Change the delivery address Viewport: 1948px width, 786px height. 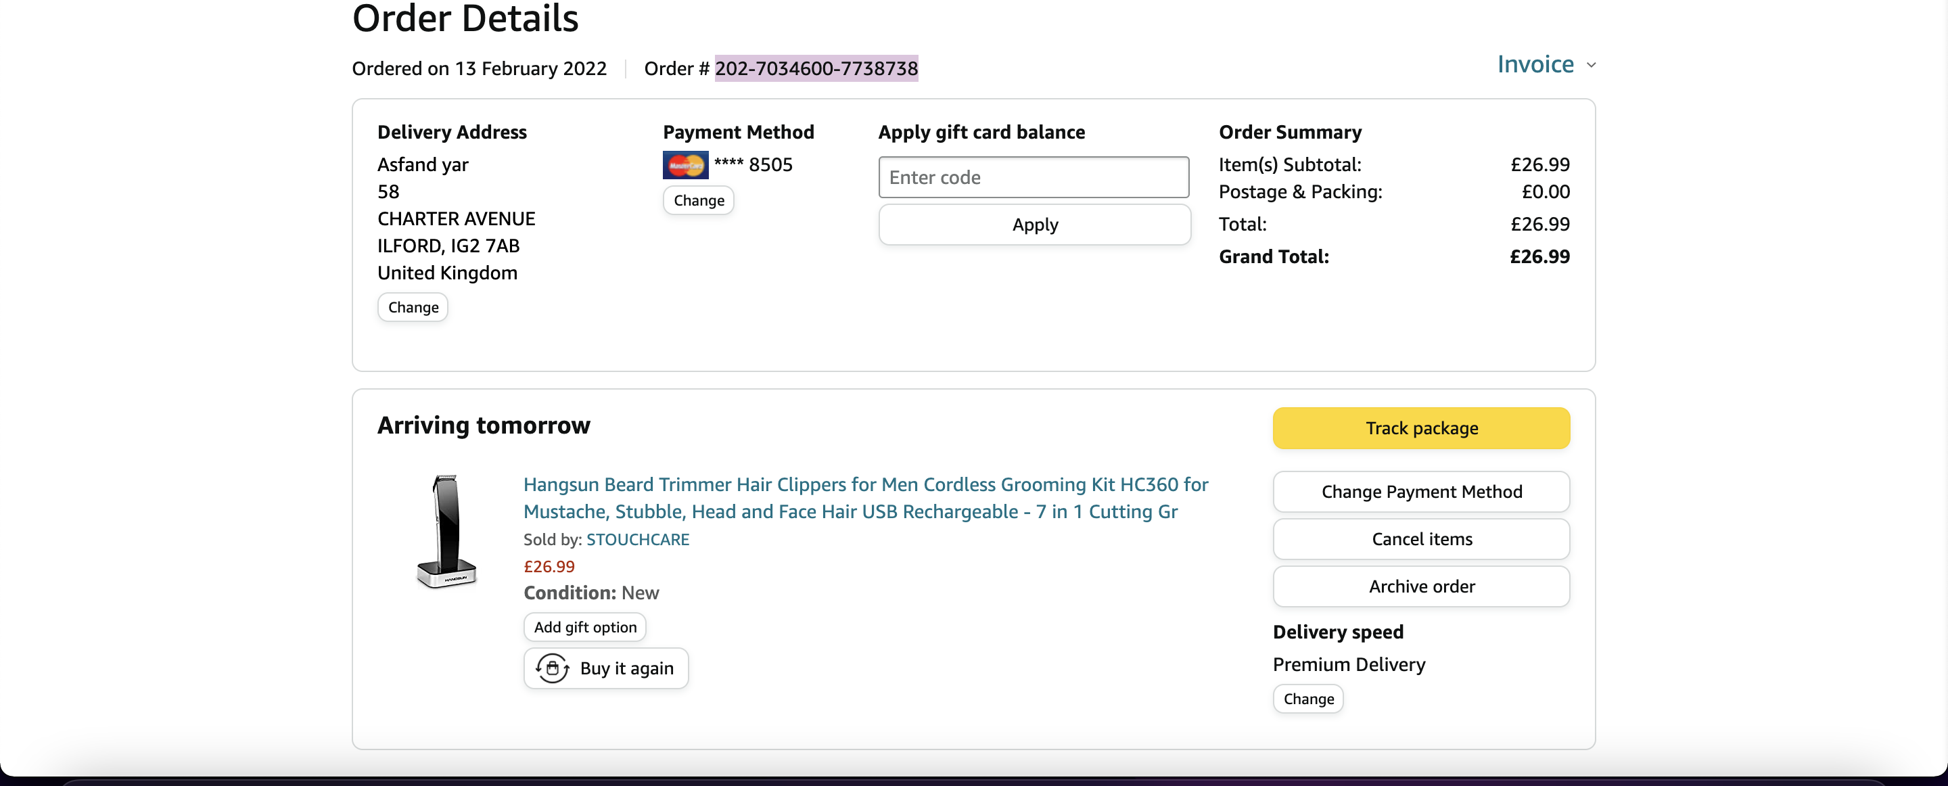413,307
